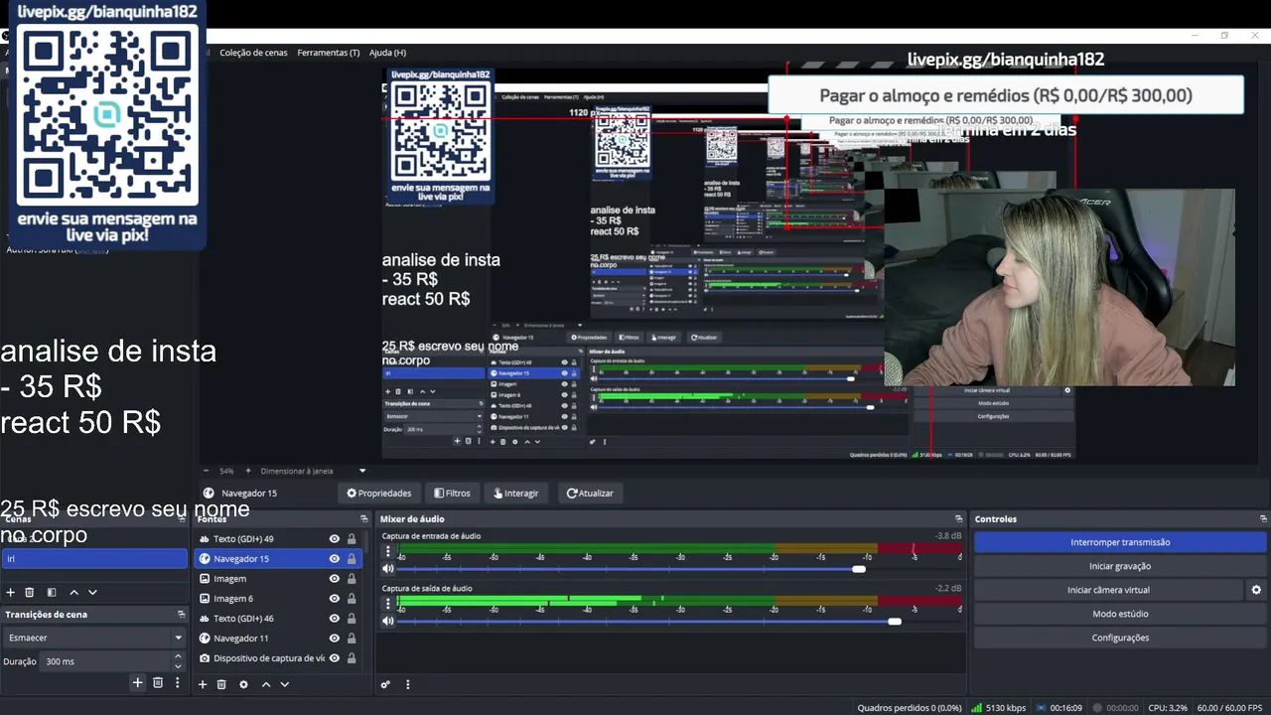Open the Ajuda (H) menu
This screenshot has width=1271, height=715.
tap(387, 53)
